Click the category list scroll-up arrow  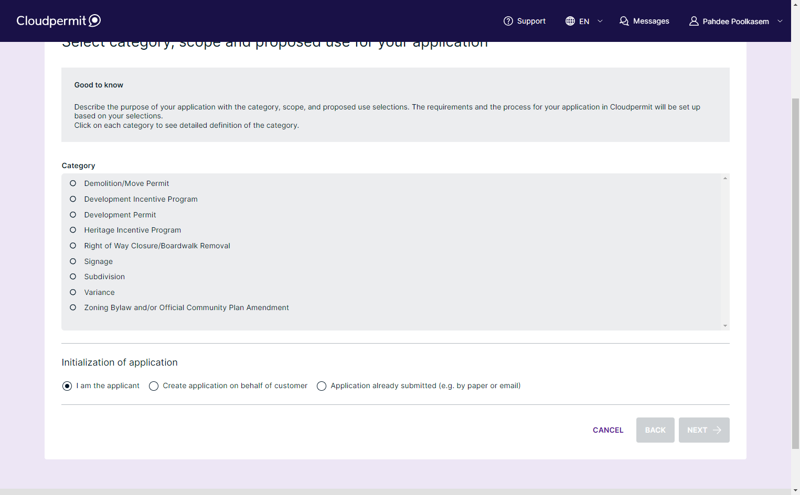tap(725, 178)
